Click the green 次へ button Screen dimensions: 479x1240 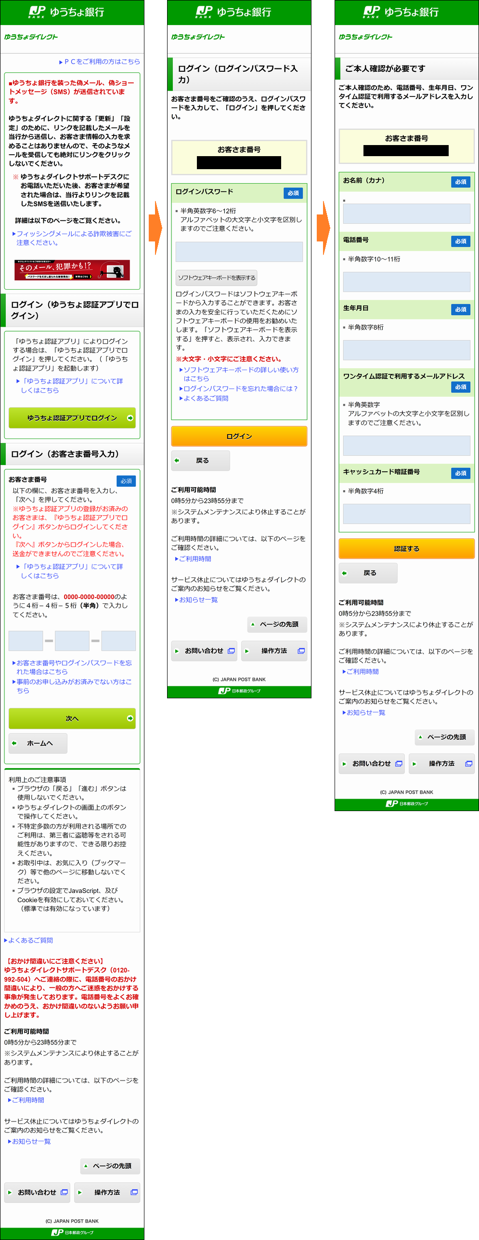(72, 718)
